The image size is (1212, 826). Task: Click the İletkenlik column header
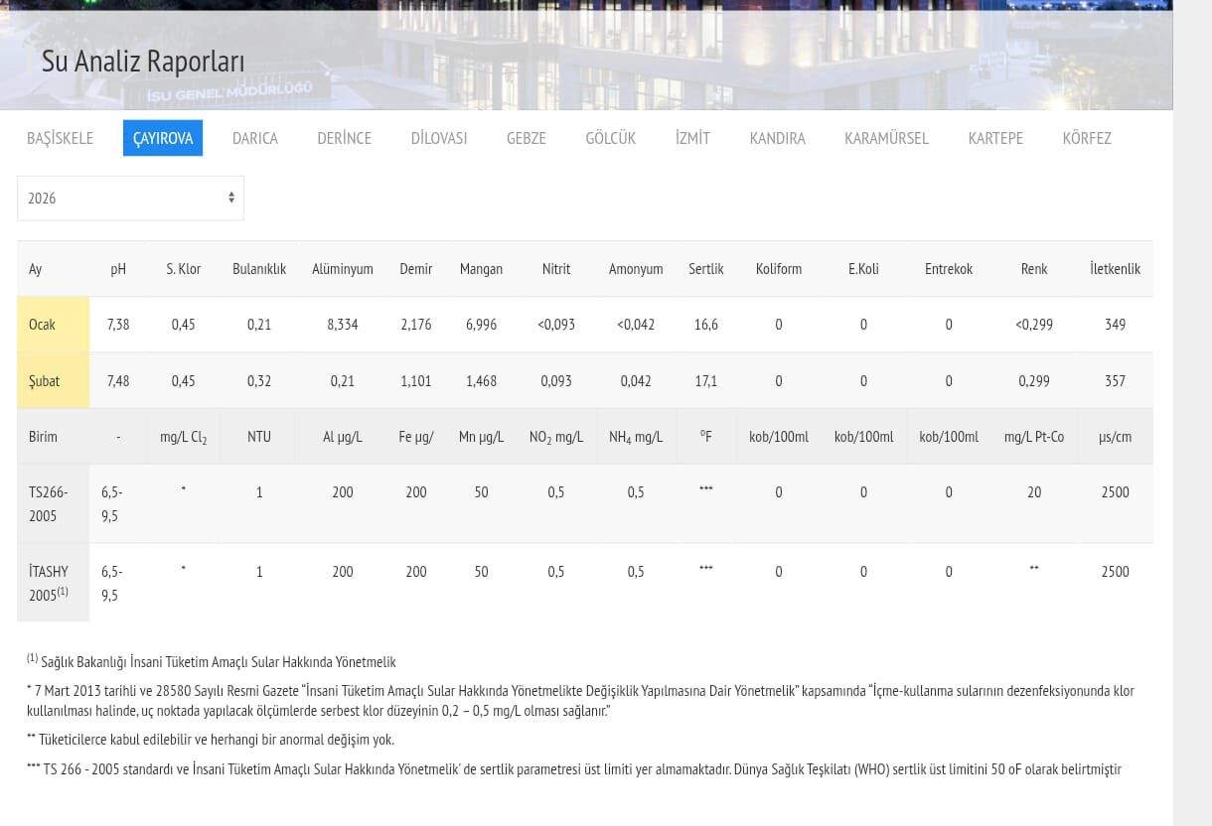pyautogui.click(x=1115, y=269)
